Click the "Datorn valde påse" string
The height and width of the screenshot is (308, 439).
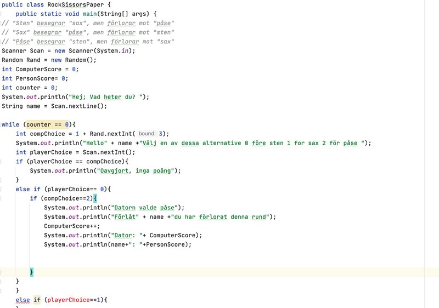147,208
